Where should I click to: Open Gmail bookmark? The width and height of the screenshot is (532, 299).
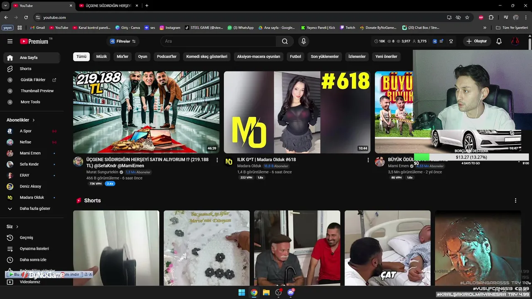click(x=37, y=28)
